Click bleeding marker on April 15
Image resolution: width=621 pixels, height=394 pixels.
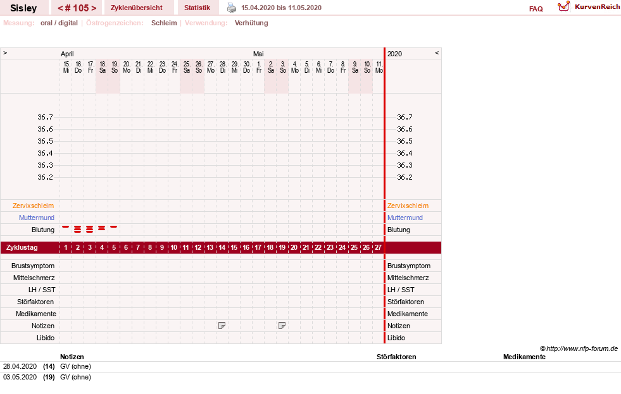(66, 227)
